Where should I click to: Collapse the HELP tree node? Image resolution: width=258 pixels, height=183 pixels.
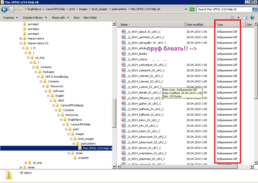point(51,101)
